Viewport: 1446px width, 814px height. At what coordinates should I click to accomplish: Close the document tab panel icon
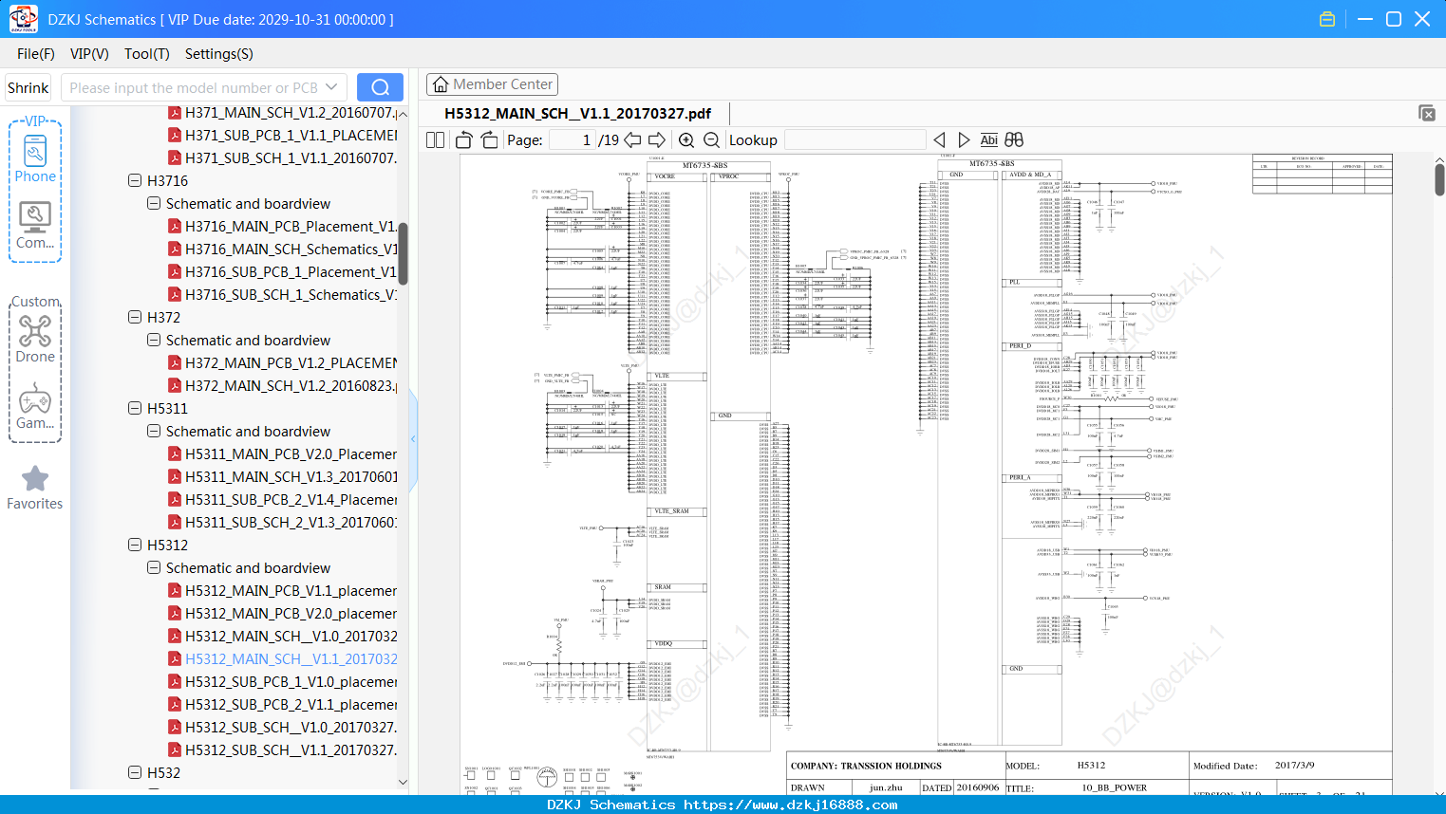[x=1427, y=113]
